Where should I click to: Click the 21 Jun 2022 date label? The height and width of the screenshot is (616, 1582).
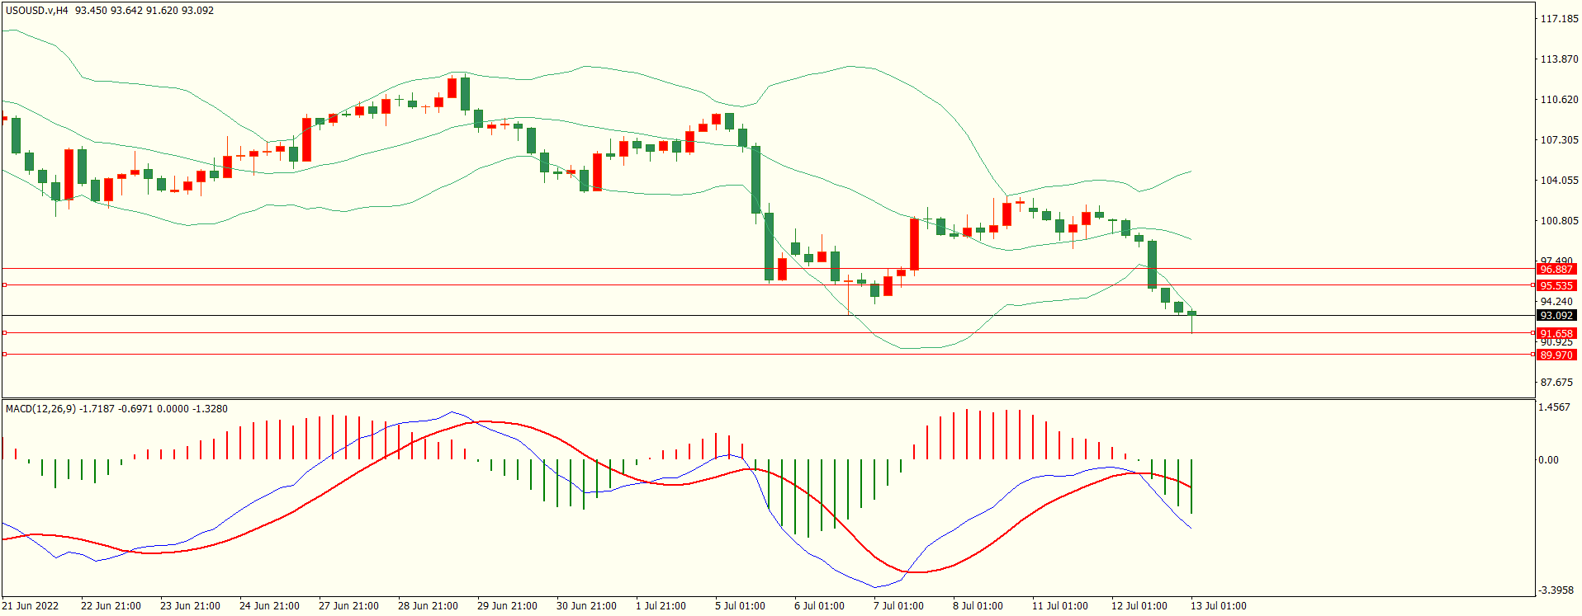click(31, 606)
